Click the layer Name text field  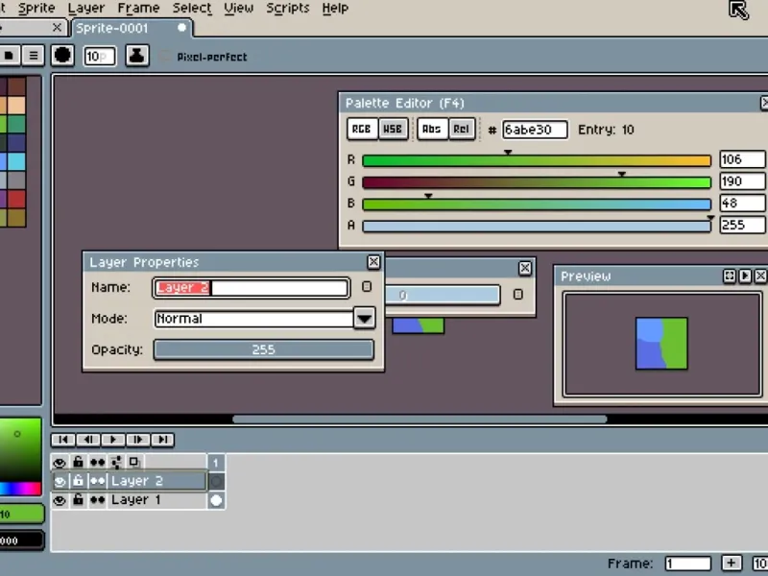(252, 287)
